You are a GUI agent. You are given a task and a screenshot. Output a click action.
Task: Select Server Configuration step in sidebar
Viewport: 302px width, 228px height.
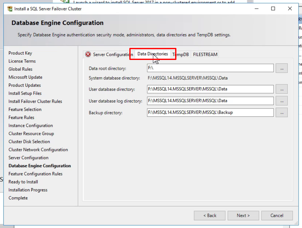pos(28,158)
